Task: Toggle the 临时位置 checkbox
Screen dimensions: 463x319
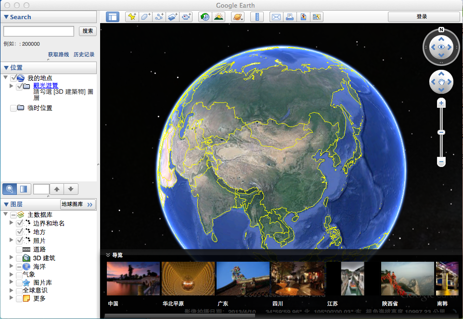Action: tap(13, 108)
